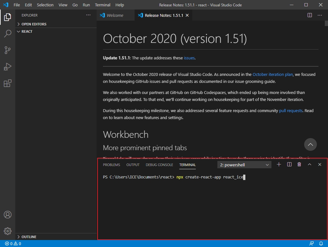Open the feedback icon in the status bar
Image resolution: width=328 pixels, height=247 pixels.
coord(311,244)
